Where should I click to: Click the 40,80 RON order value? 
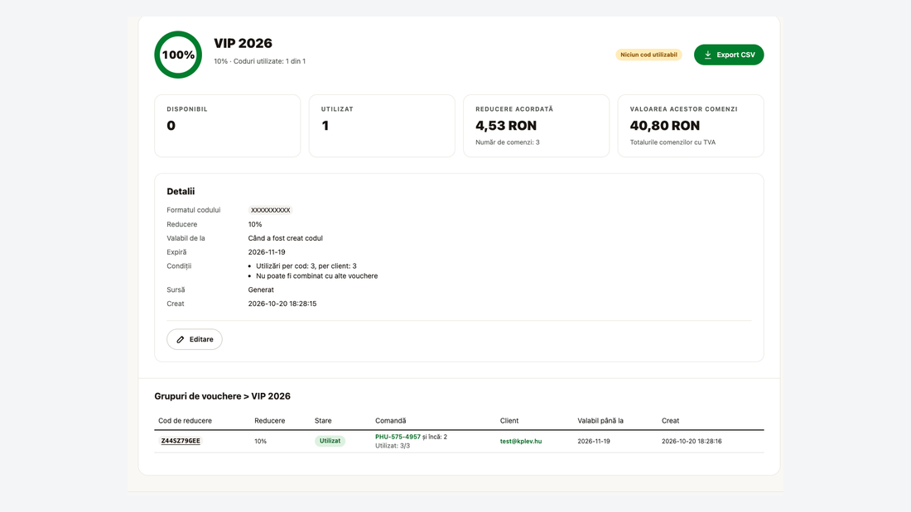pos(665,126)
